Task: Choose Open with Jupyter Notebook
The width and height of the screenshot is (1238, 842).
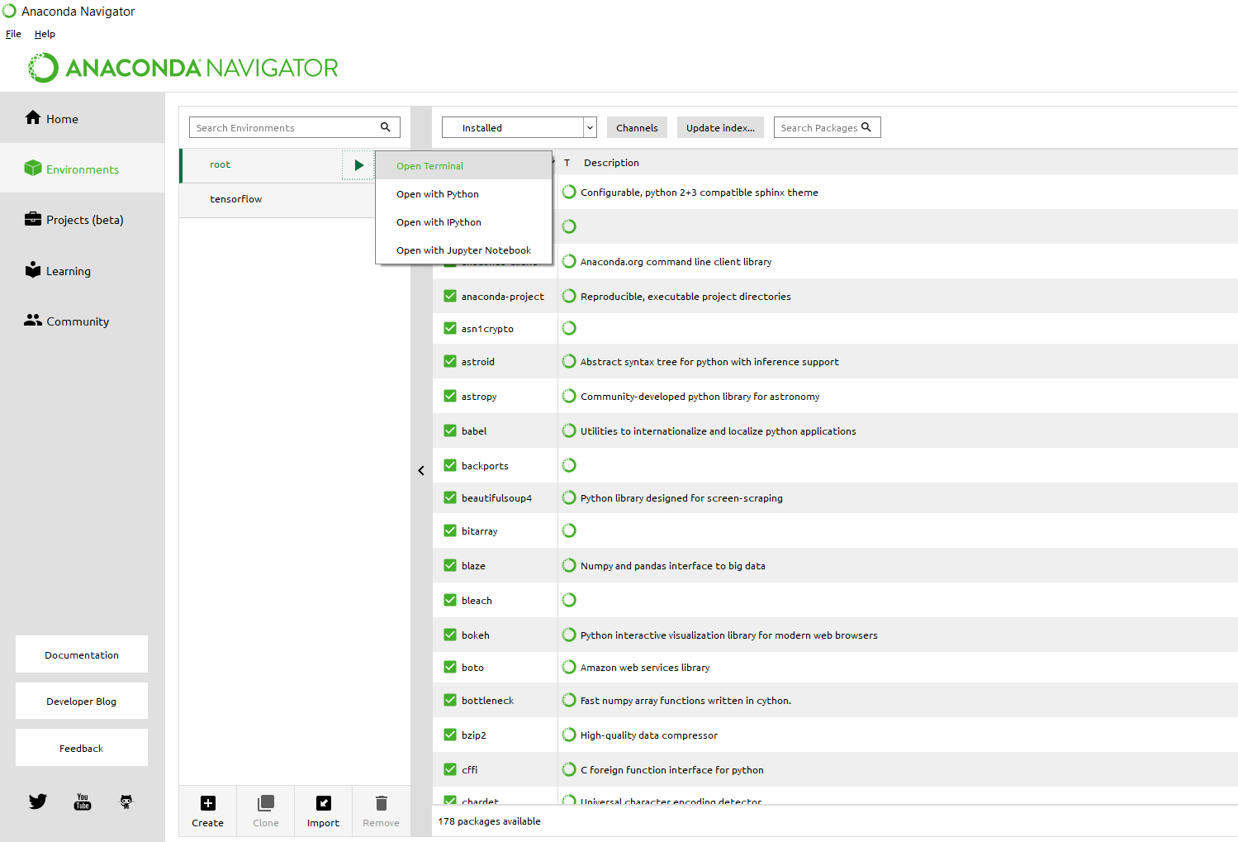Action: click(463, 250)
